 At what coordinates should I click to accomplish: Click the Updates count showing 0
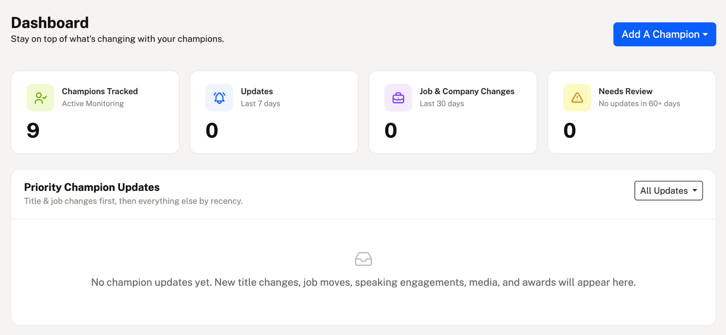(212, 130)
